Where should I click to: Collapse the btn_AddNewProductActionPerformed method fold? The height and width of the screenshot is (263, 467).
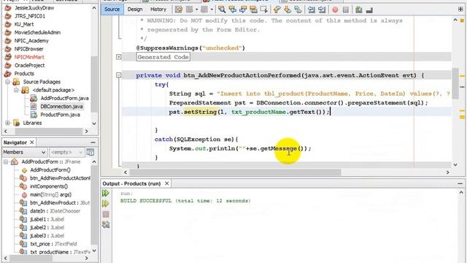tap(118, 75)
